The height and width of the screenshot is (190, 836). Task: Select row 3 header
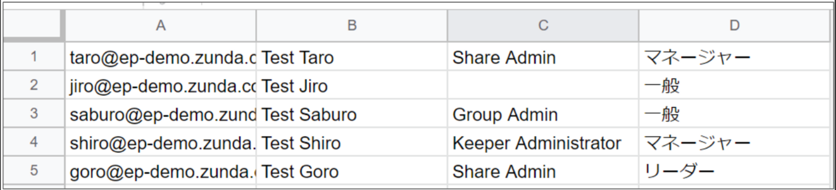click(x=34, y=114)
